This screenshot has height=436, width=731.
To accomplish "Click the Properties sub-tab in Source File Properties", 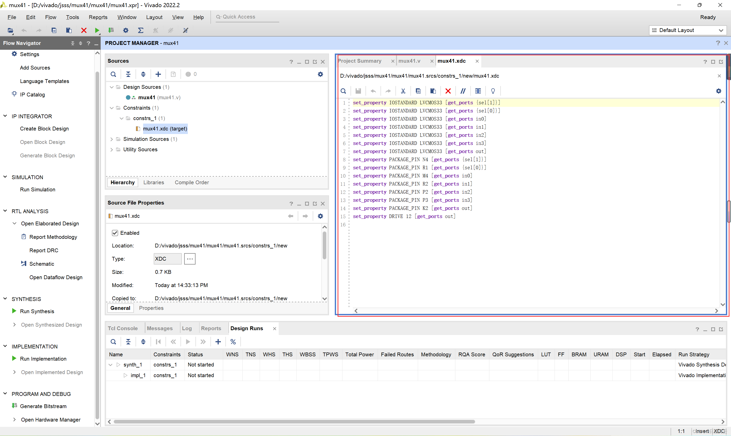I will (x=152, y=308).
